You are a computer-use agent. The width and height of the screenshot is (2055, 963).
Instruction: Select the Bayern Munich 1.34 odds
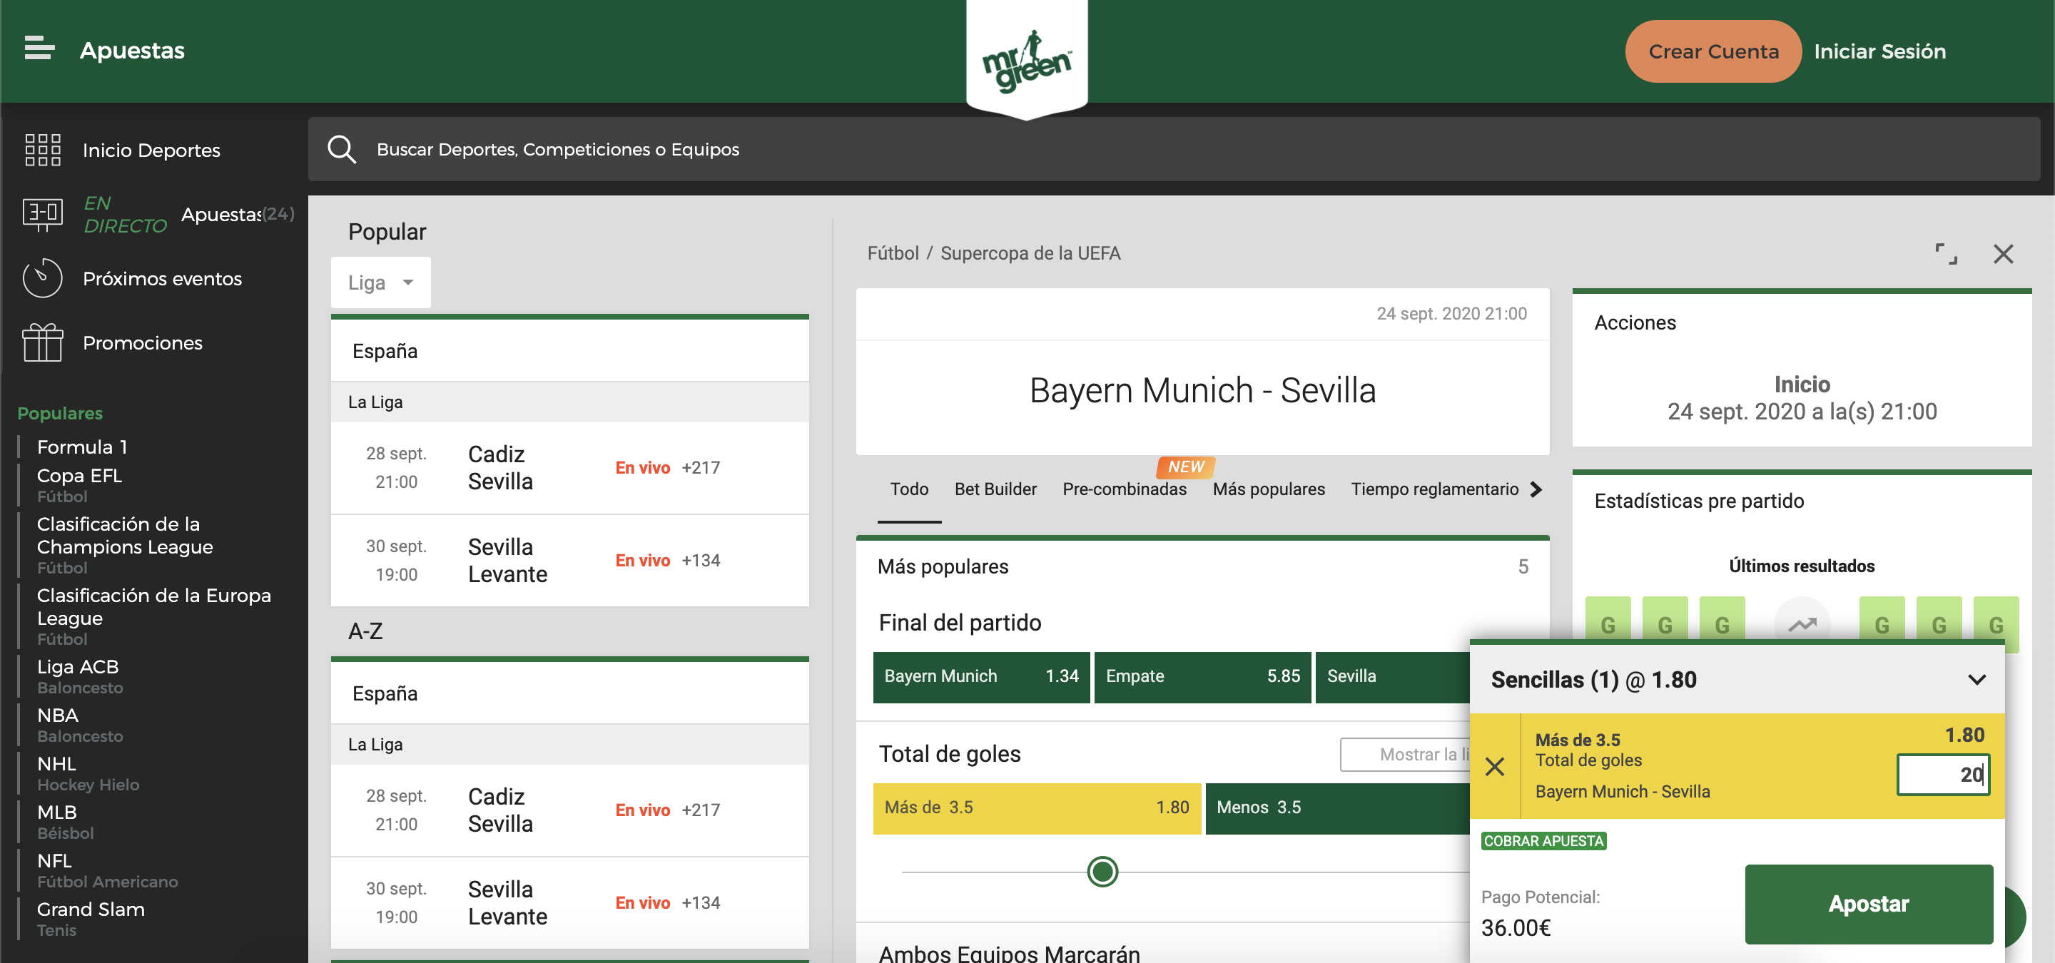(981, 677)
